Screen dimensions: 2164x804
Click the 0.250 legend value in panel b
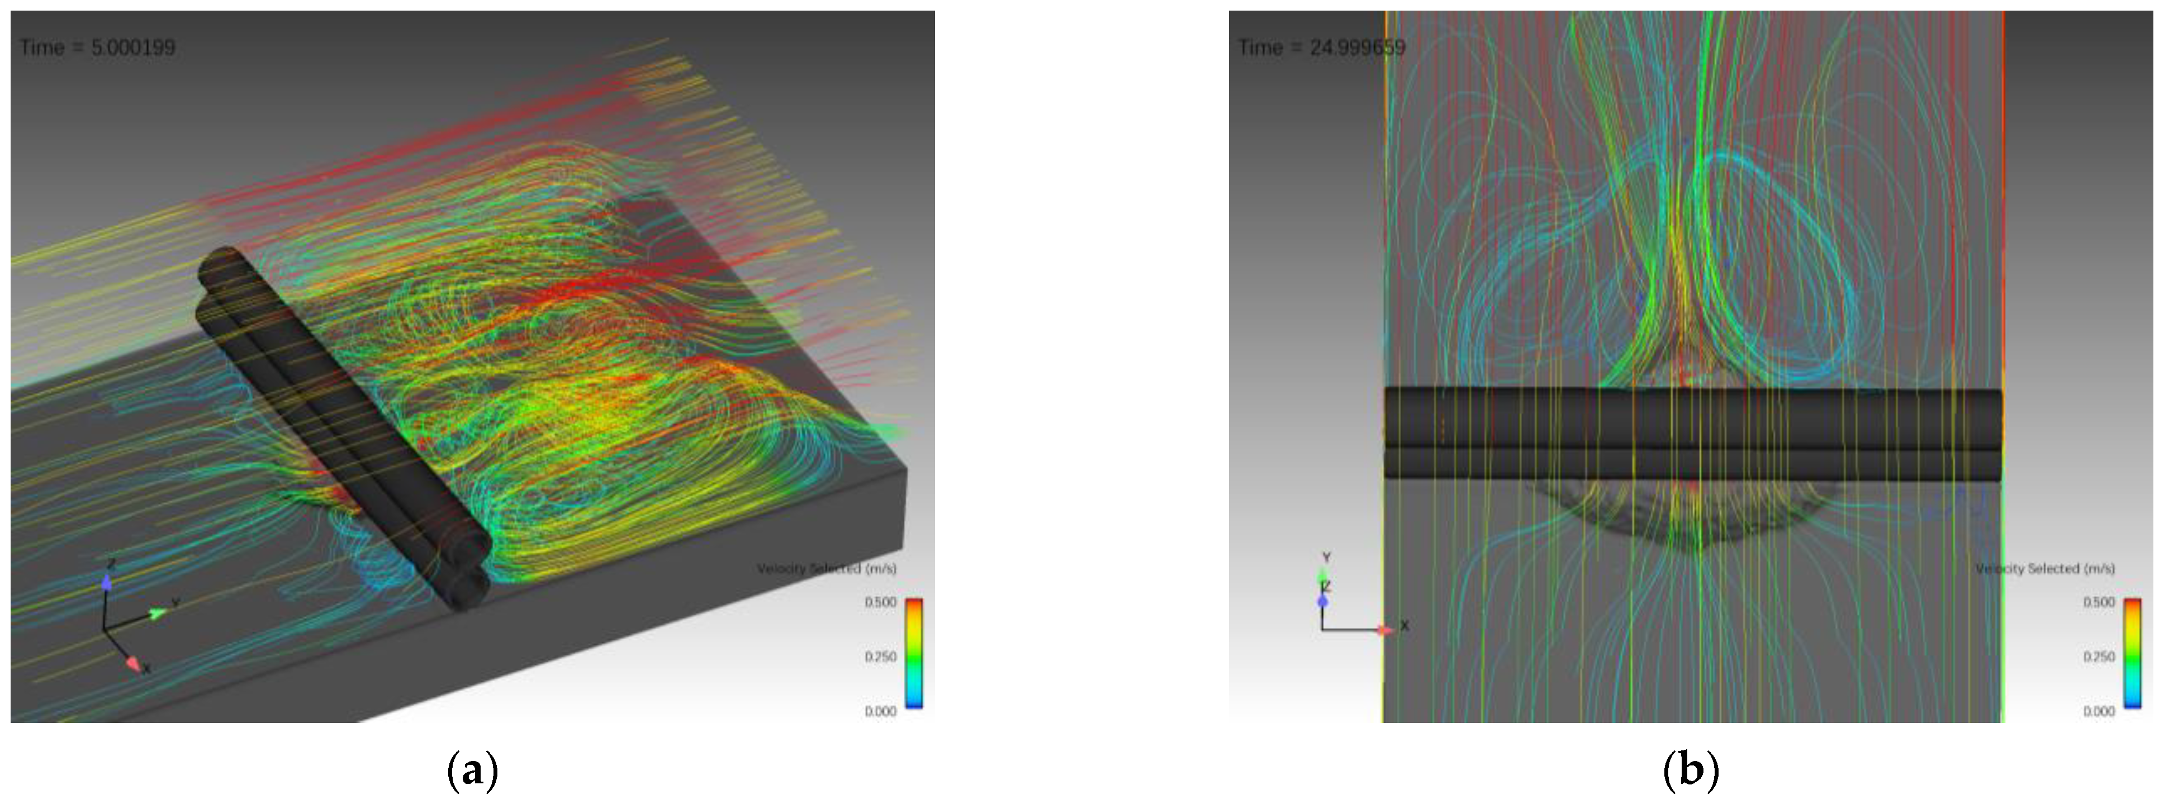point(2099,657)
